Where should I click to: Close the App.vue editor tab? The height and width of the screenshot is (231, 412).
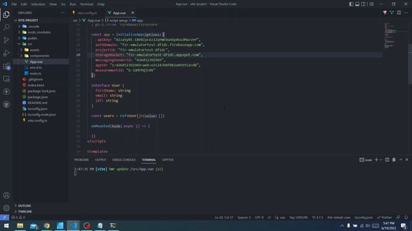133,13
